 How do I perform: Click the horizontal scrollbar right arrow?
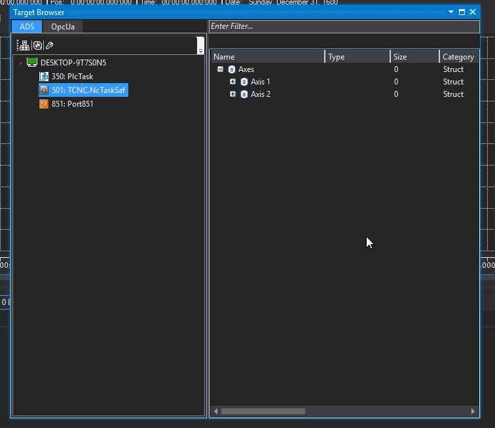473,411
